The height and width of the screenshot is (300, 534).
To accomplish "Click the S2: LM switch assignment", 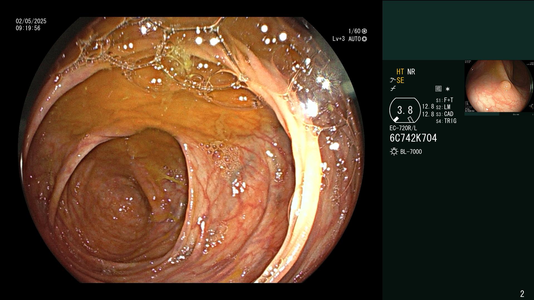I will (x=443, y=107).
